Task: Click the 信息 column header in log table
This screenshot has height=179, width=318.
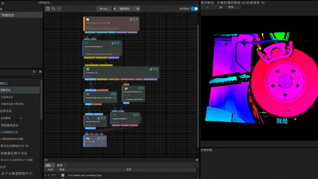Action: (x=129, y=170)
